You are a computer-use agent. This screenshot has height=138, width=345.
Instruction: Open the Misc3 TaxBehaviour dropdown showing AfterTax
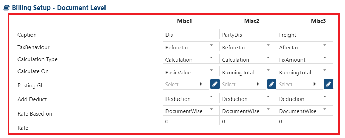click(x=305, y=46)
